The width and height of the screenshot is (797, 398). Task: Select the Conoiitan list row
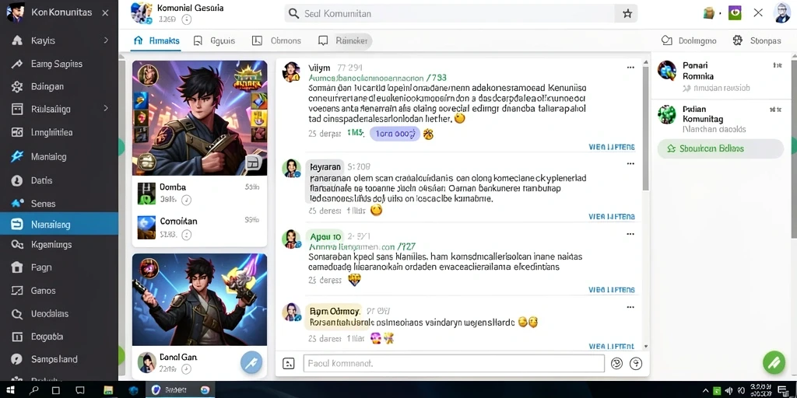click(x=200, y=228)
